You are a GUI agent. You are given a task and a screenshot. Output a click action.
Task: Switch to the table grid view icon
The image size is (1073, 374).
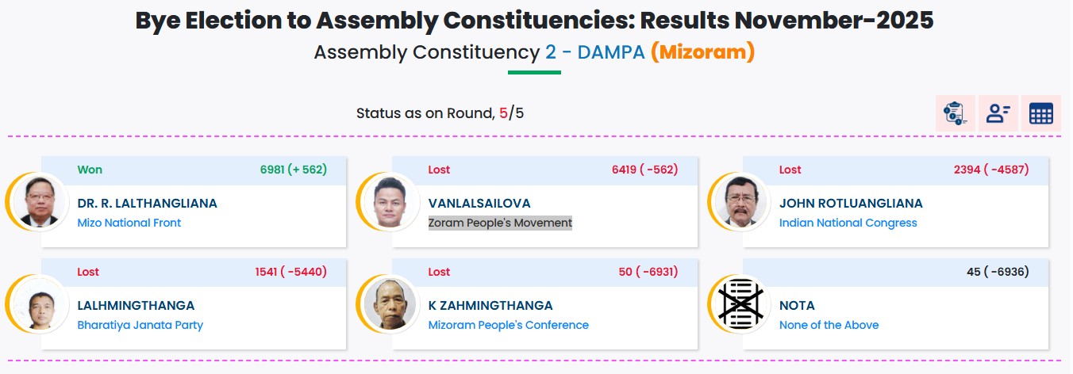coord(1040,113)
